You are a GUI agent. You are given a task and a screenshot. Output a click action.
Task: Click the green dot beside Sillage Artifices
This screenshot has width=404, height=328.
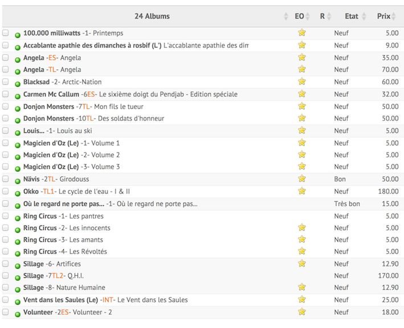(18, 265)
